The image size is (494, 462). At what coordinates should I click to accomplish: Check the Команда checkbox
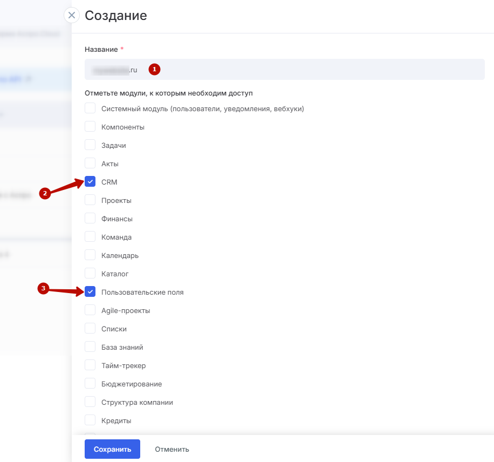[90, 237]
